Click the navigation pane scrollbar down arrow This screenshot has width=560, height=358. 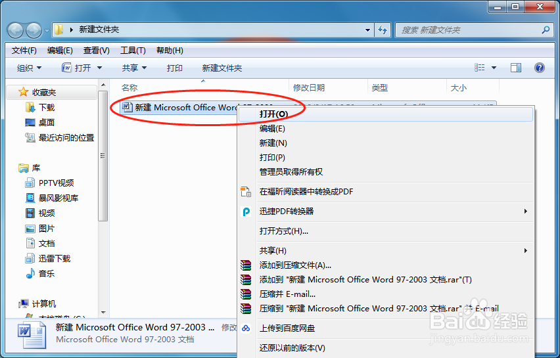103,313
